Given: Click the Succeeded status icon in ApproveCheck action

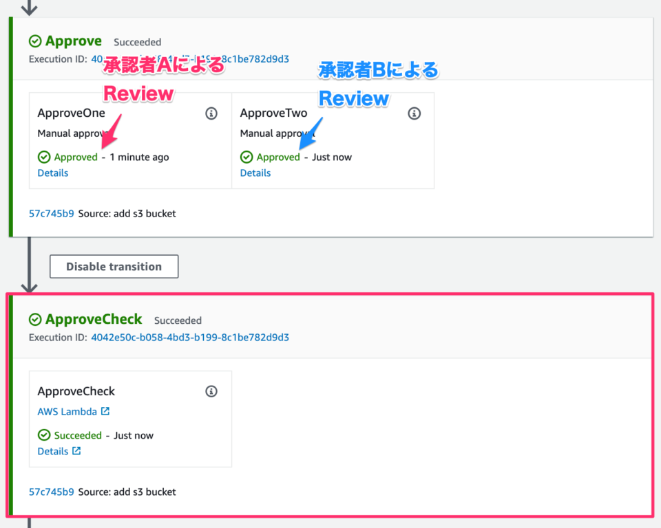Looking at the screenshot, I should coord(44,435).
